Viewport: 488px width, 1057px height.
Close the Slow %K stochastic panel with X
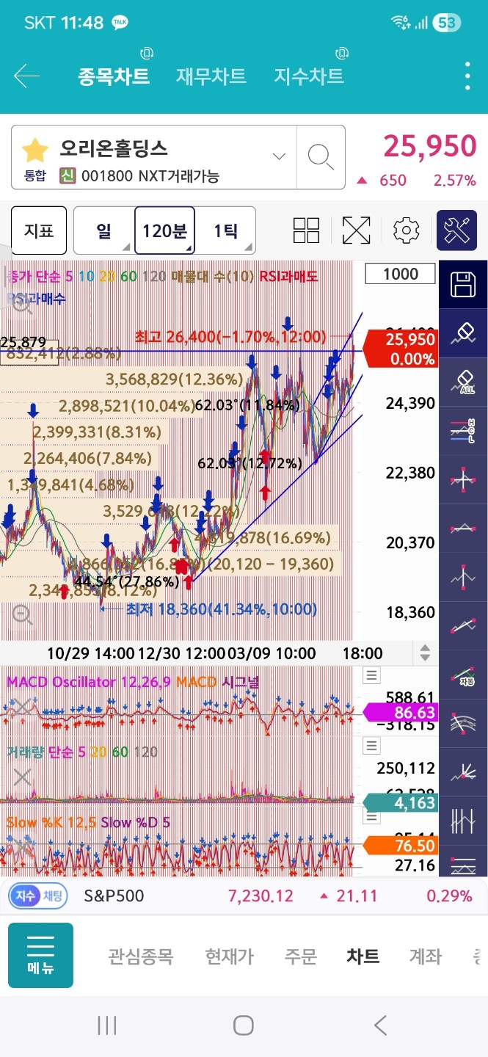tap(22, 847)
